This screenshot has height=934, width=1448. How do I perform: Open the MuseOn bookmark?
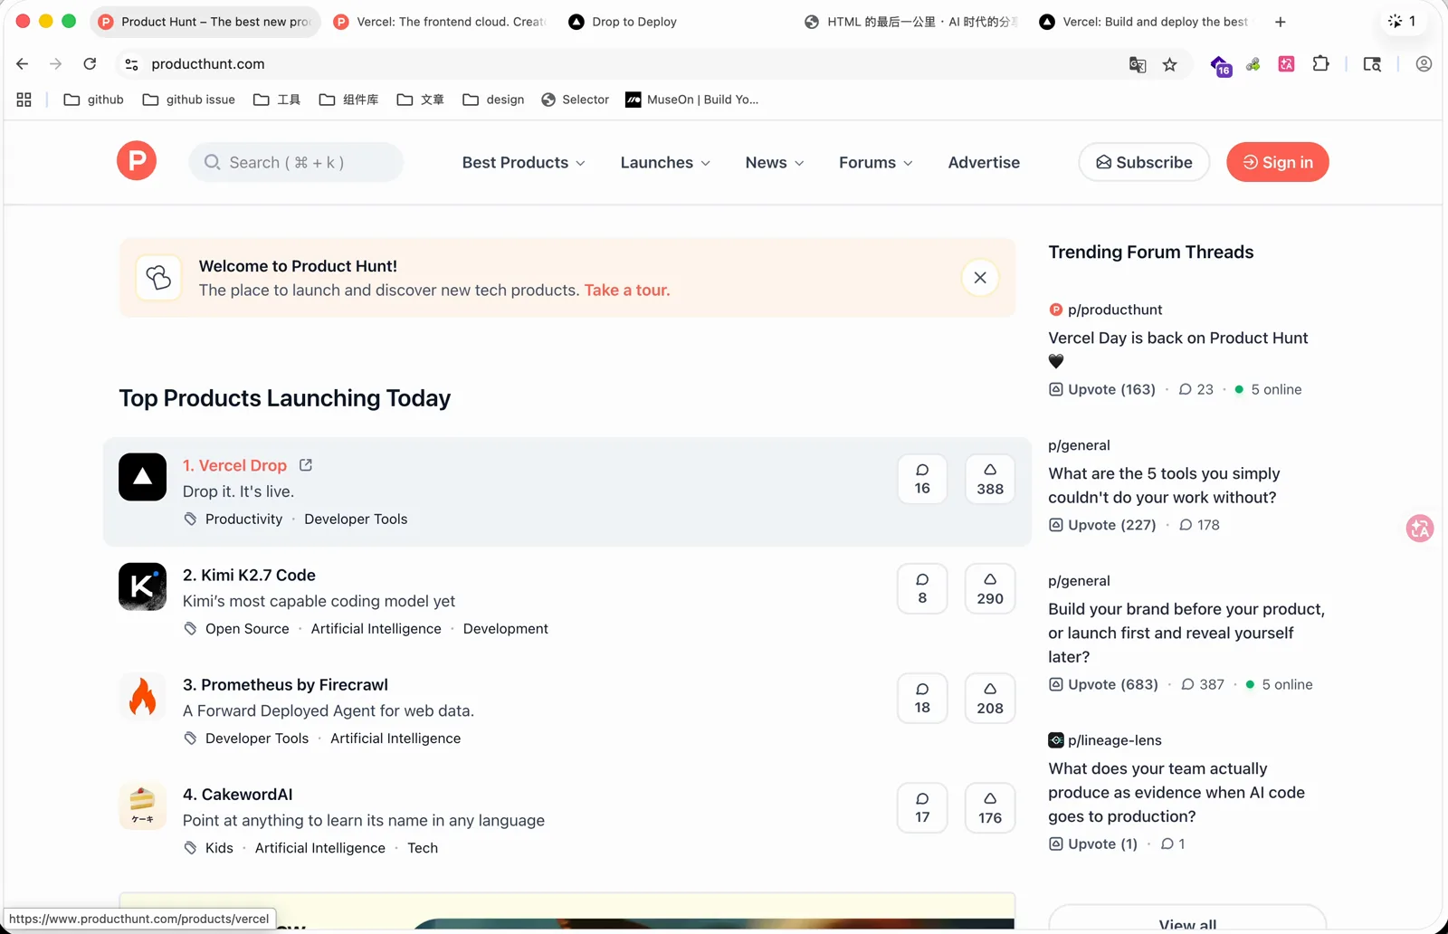pos(692,100)
